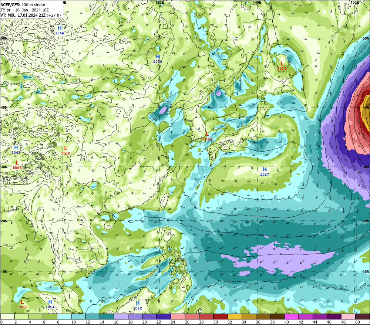The image size is (370, 325).
Task: Click the legend scale value 40
Action: click(x=286, y=322)
